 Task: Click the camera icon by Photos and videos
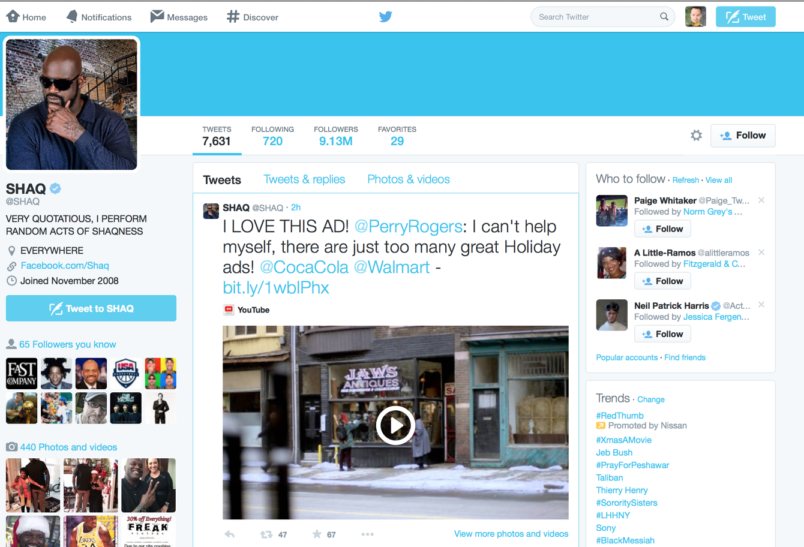[x=11, y=447]
